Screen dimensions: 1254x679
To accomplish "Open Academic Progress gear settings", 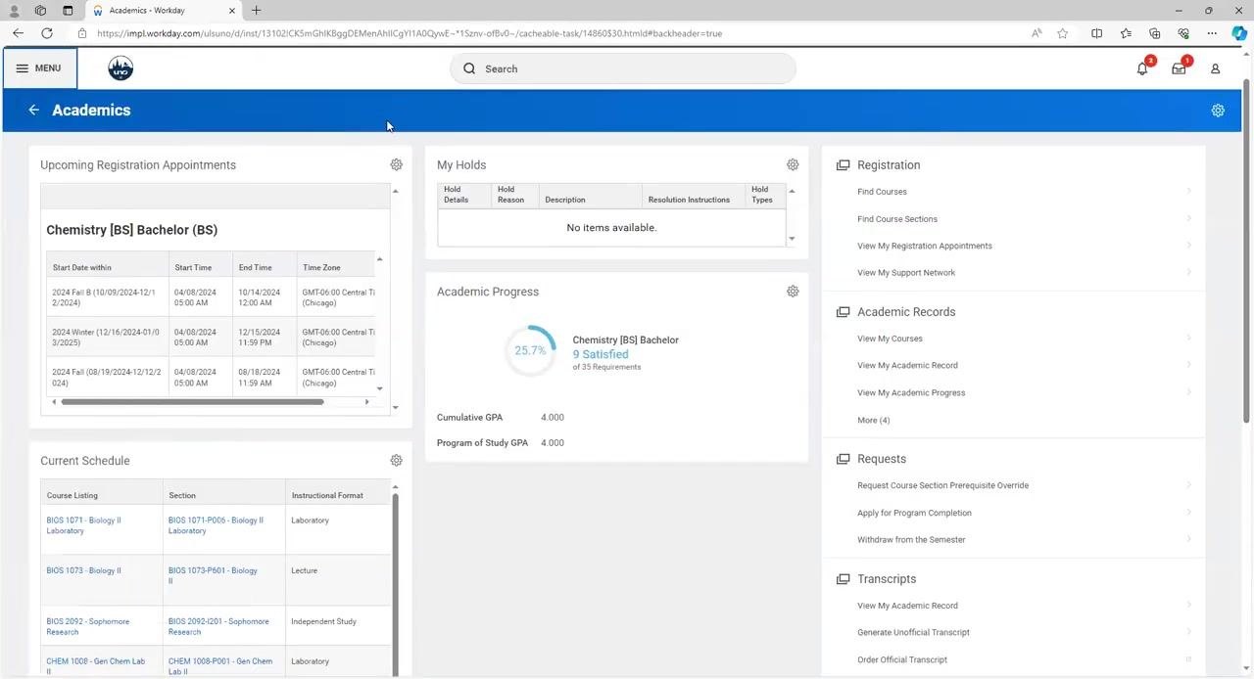I will pyautogui.click(x=793, y=291).
